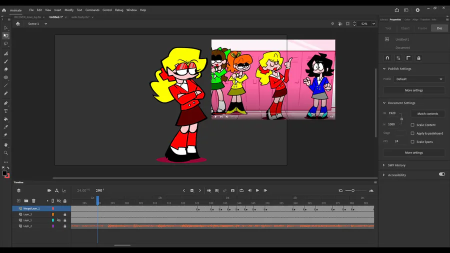
Task: Expand the SWF History section
Action: pyautogui.click(x=384, y=165)
